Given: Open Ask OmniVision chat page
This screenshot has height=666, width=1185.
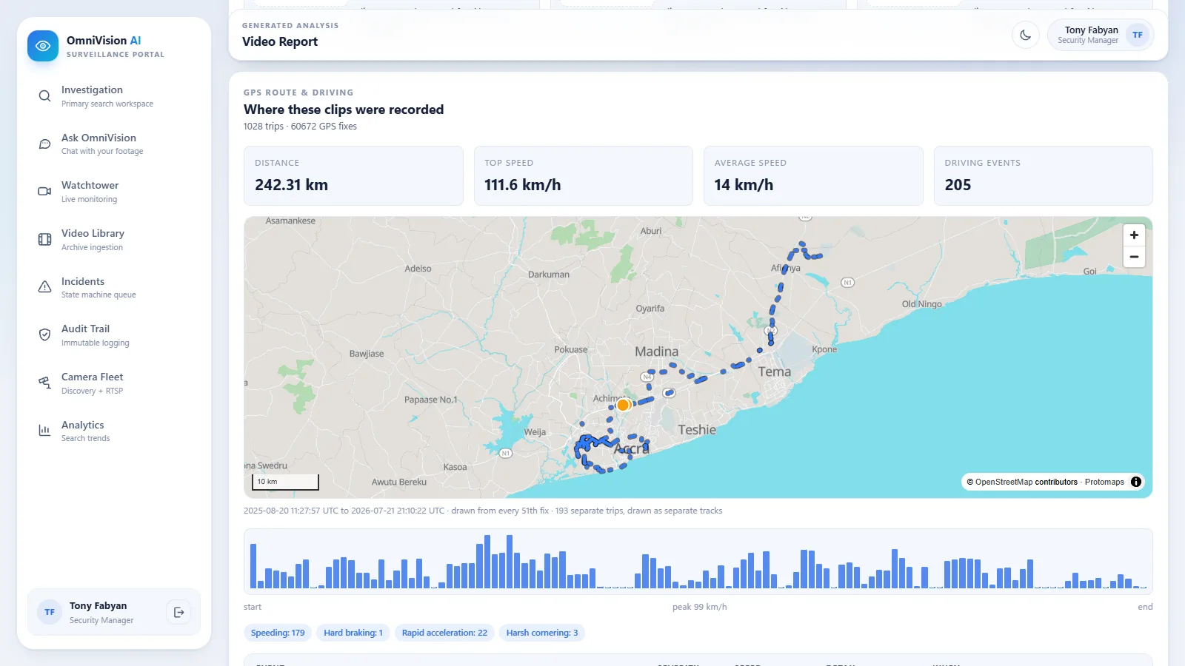Looking at the screenshot, I should (114, 144).
